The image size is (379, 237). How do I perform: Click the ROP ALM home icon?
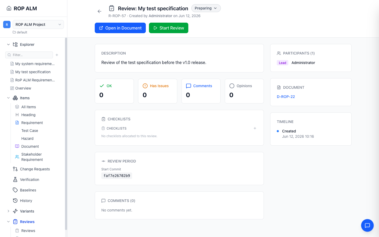tap(9, 8)
